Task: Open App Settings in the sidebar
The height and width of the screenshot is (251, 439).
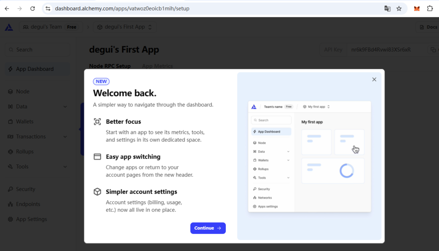Action: (37, 219)
